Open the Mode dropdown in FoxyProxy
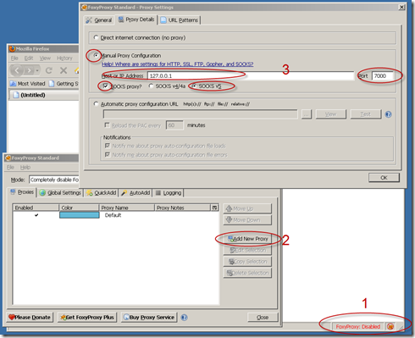This screenshot has height=338, width=415. 53,180
